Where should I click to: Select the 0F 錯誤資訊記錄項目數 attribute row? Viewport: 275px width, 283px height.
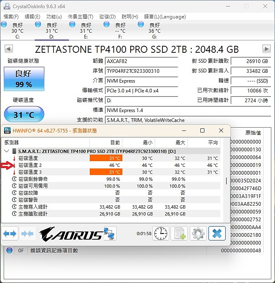[x=134, y=251]
